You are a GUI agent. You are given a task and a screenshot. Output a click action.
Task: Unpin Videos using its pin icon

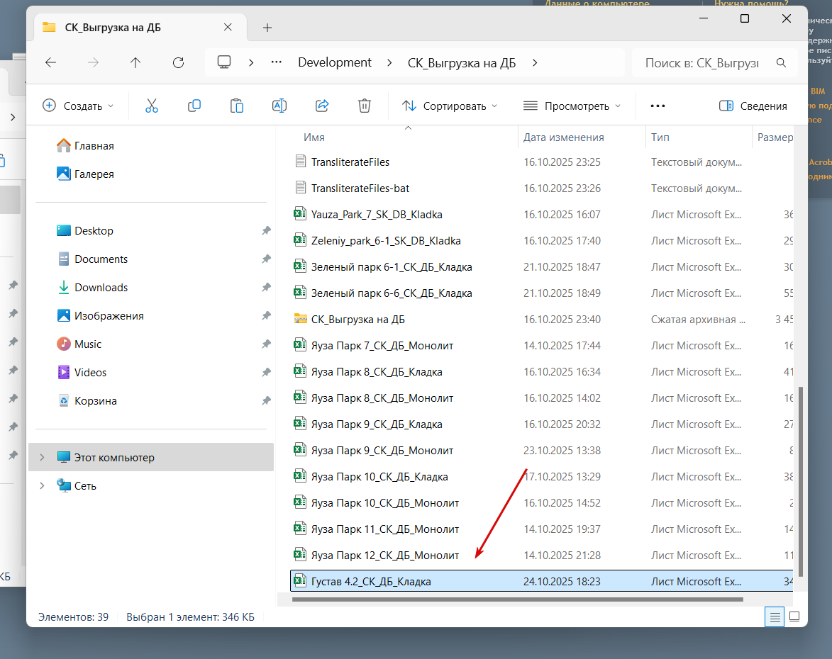pyautogui.click(x=266, y=373)
